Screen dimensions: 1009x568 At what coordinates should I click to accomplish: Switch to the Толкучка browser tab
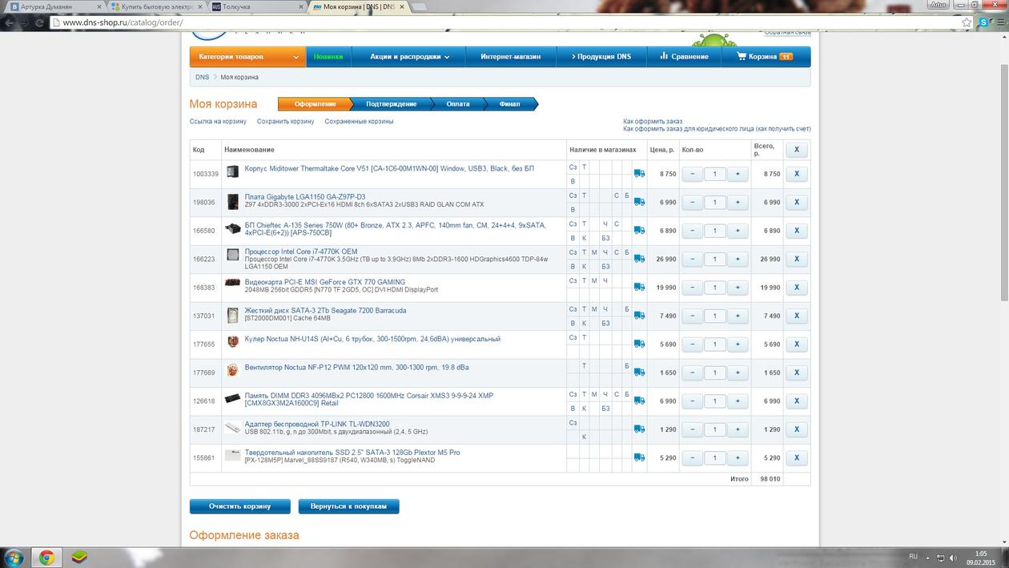[x=255, y=6]
